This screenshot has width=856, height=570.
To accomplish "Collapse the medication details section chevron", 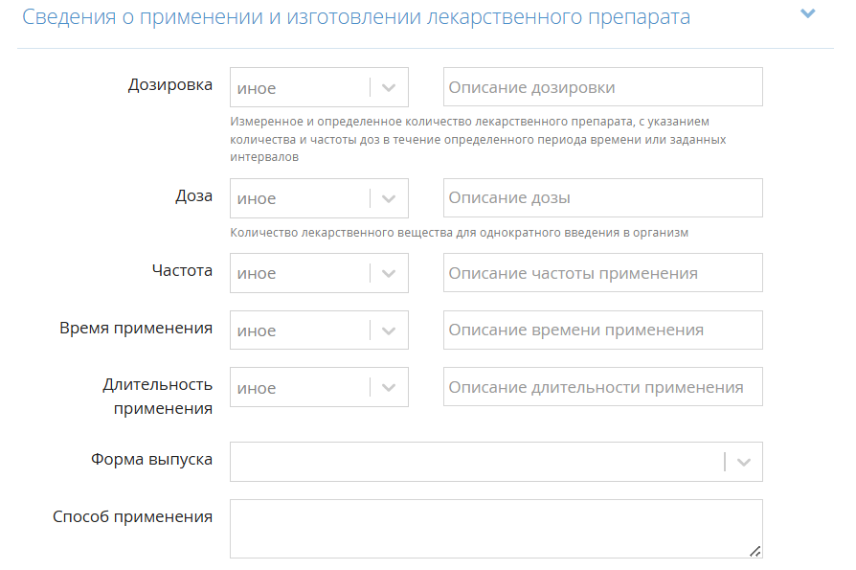I will click(808, 13).
